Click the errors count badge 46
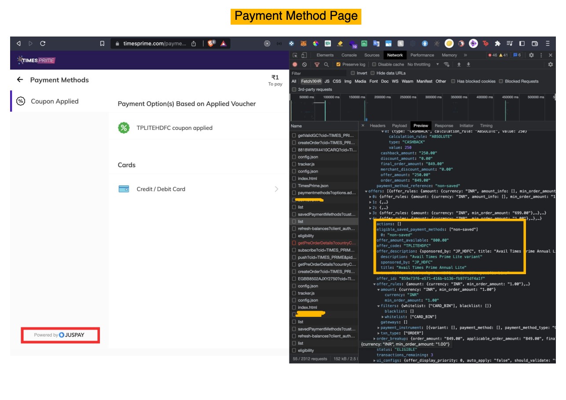The height and width of the screenshot is (400, 566). tap(492, 55)
